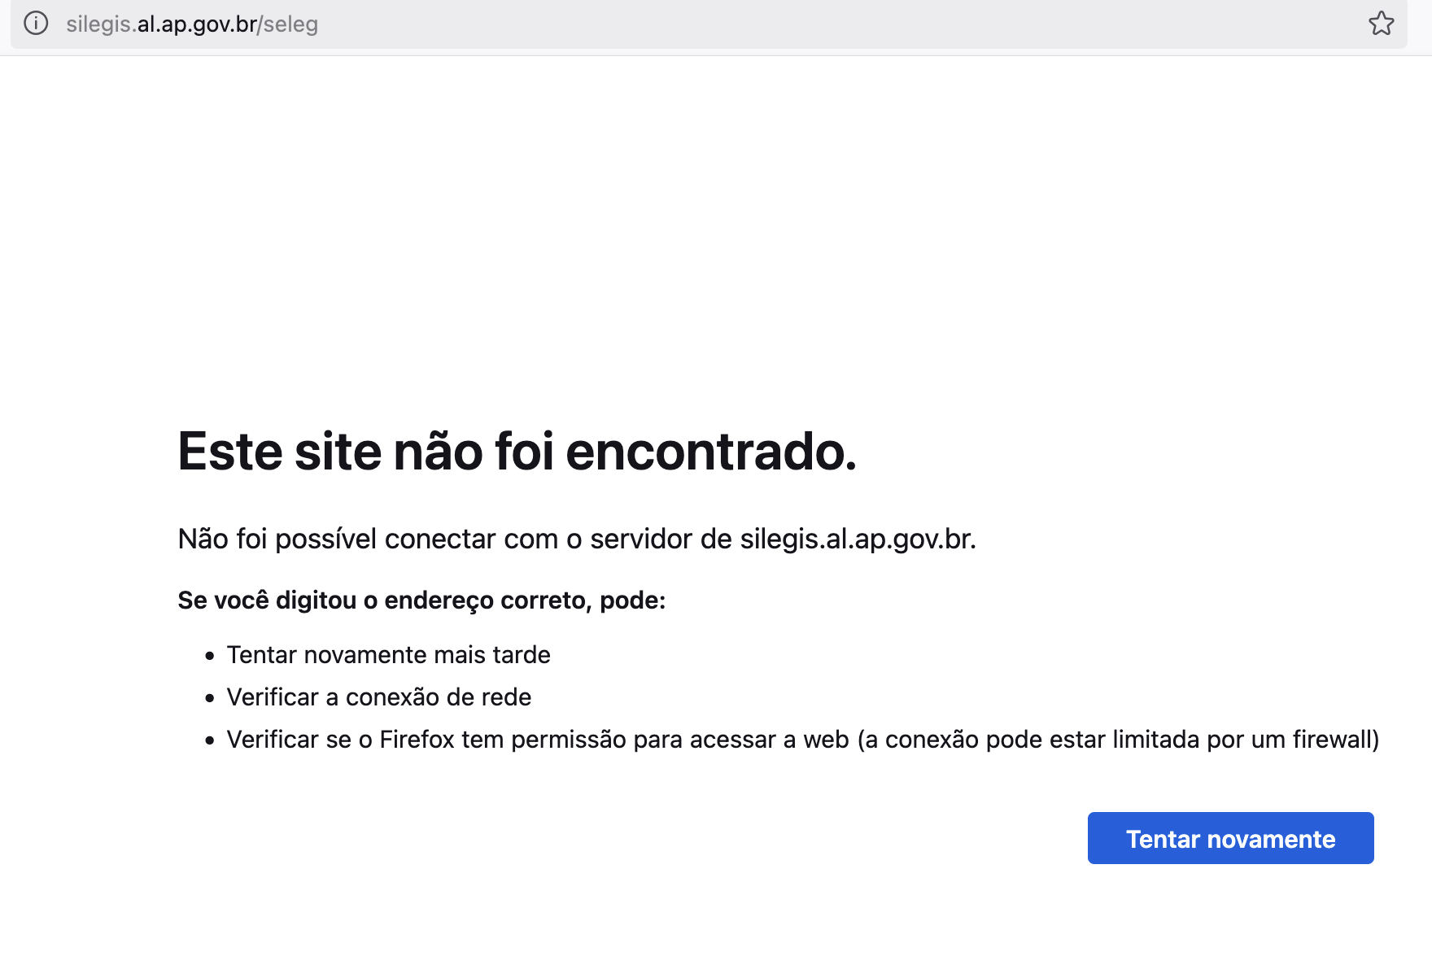The width and height of the screenshot is (1432, 965).
Task: Click the bullet dot before 'Verificar a conexão'
Action: tap(210, 698)
